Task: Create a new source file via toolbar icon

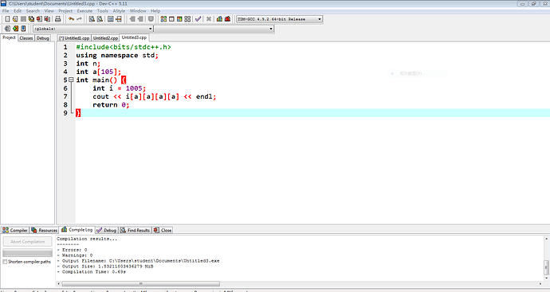Action: pos(7,19)
